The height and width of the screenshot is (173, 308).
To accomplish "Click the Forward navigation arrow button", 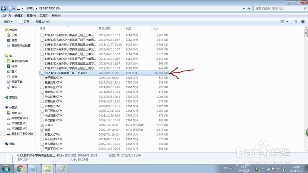I will [x=10, y=8].
